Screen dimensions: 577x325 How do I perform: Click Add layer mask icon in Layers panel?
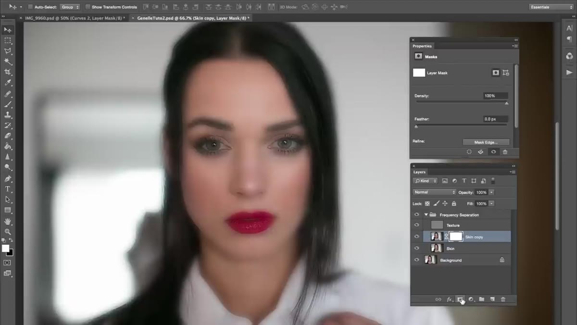click(460, 299)
